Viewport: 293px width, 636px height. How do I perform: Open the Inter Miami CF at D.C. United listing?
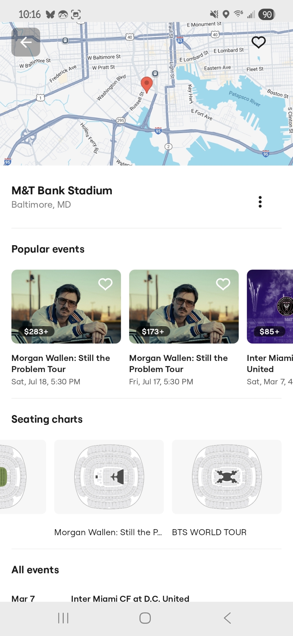[x=130, y=598]
